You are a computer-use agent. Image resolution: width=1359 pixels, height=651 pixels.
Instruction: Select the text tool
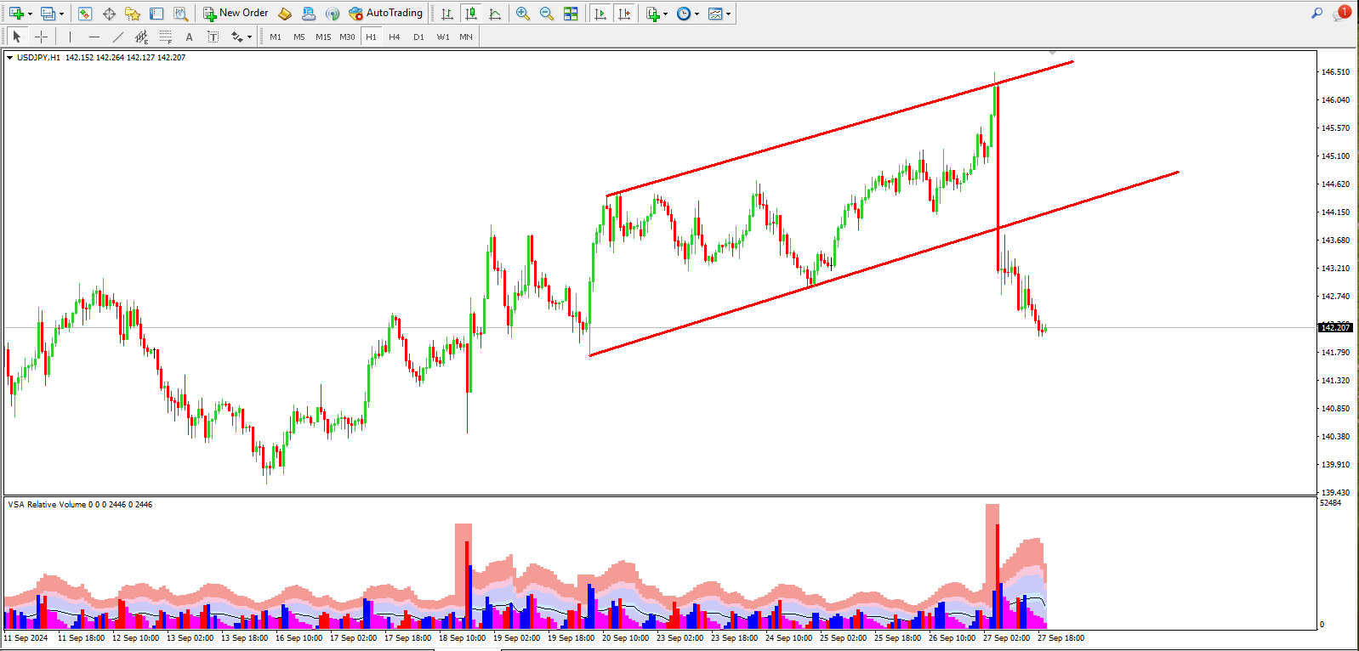189,37
